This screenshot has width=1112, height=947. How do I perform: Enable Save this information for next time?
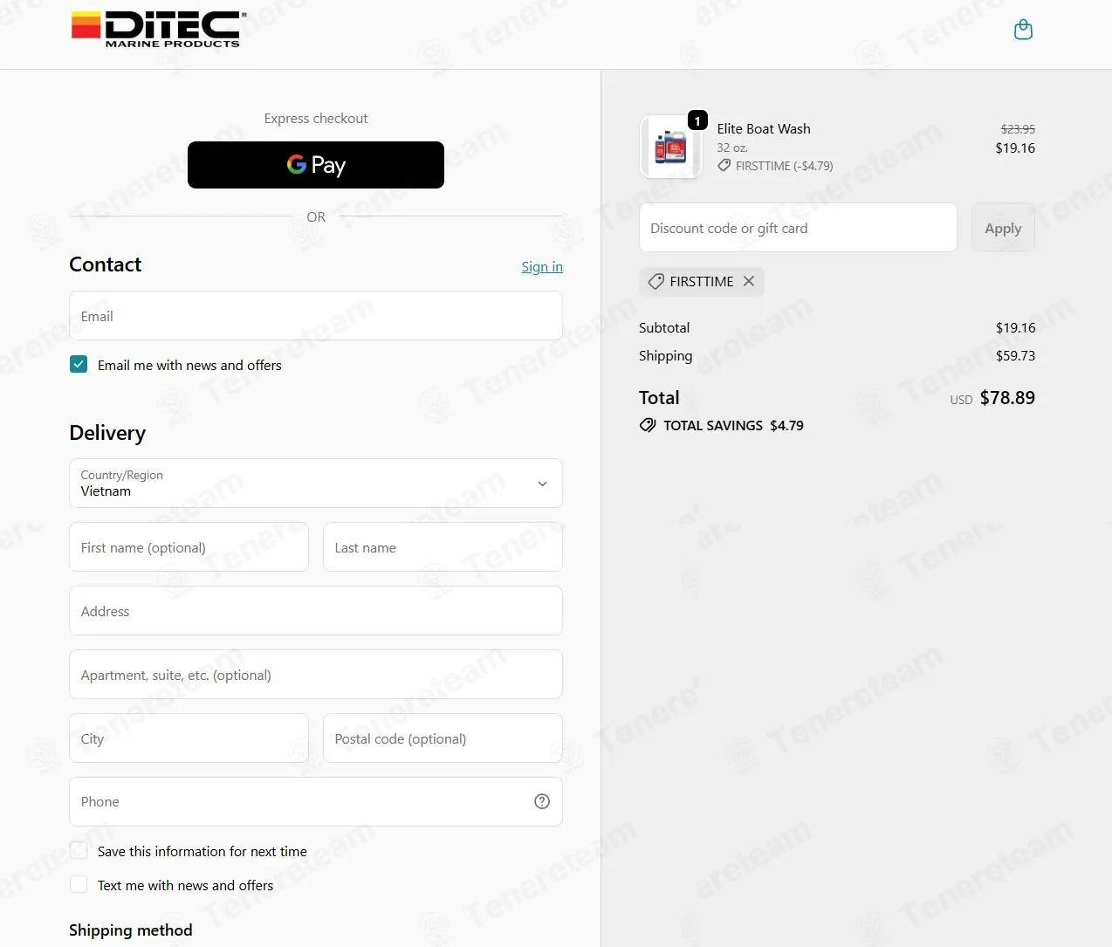click(x=79, y=850)
